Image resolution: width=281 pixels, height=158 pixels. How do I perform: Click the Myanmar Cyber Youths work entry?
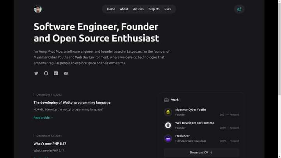(190, 110)
